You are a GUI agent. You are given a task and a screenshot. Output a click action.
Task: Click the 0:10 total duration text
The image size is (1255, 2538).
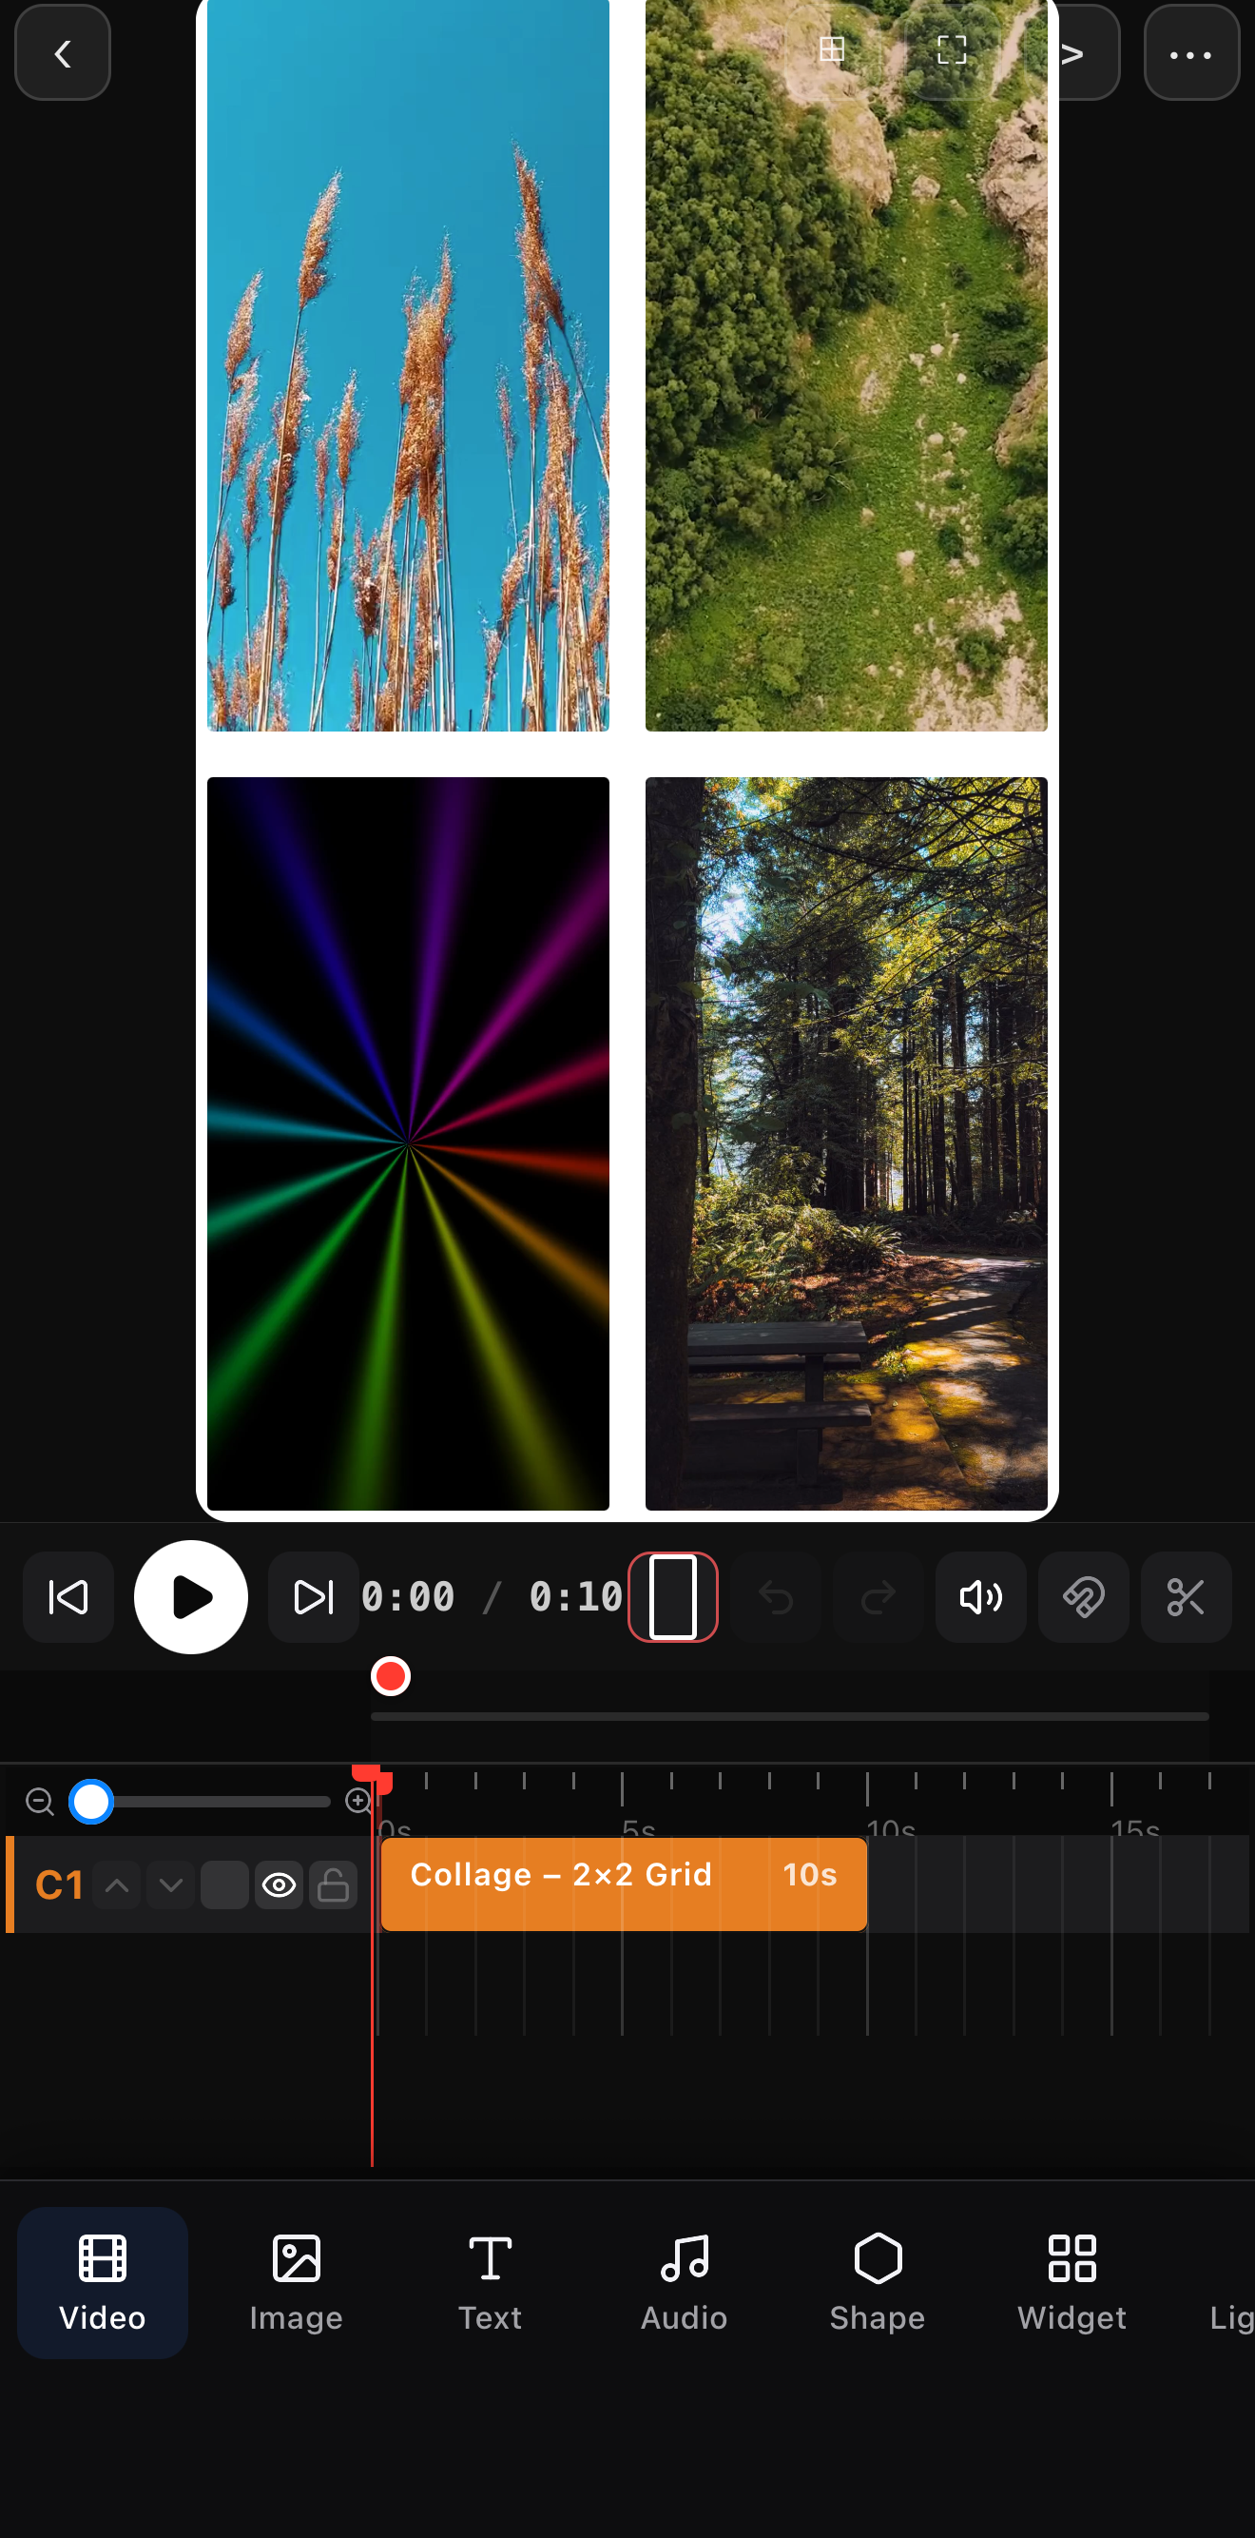(x=576, y=1597)
